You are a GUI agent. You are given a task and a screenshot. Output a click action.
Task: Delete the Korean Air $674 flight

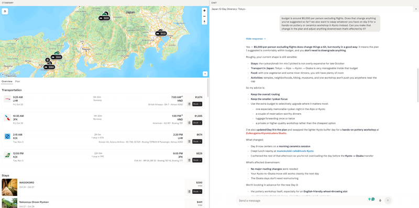point(189,141)
